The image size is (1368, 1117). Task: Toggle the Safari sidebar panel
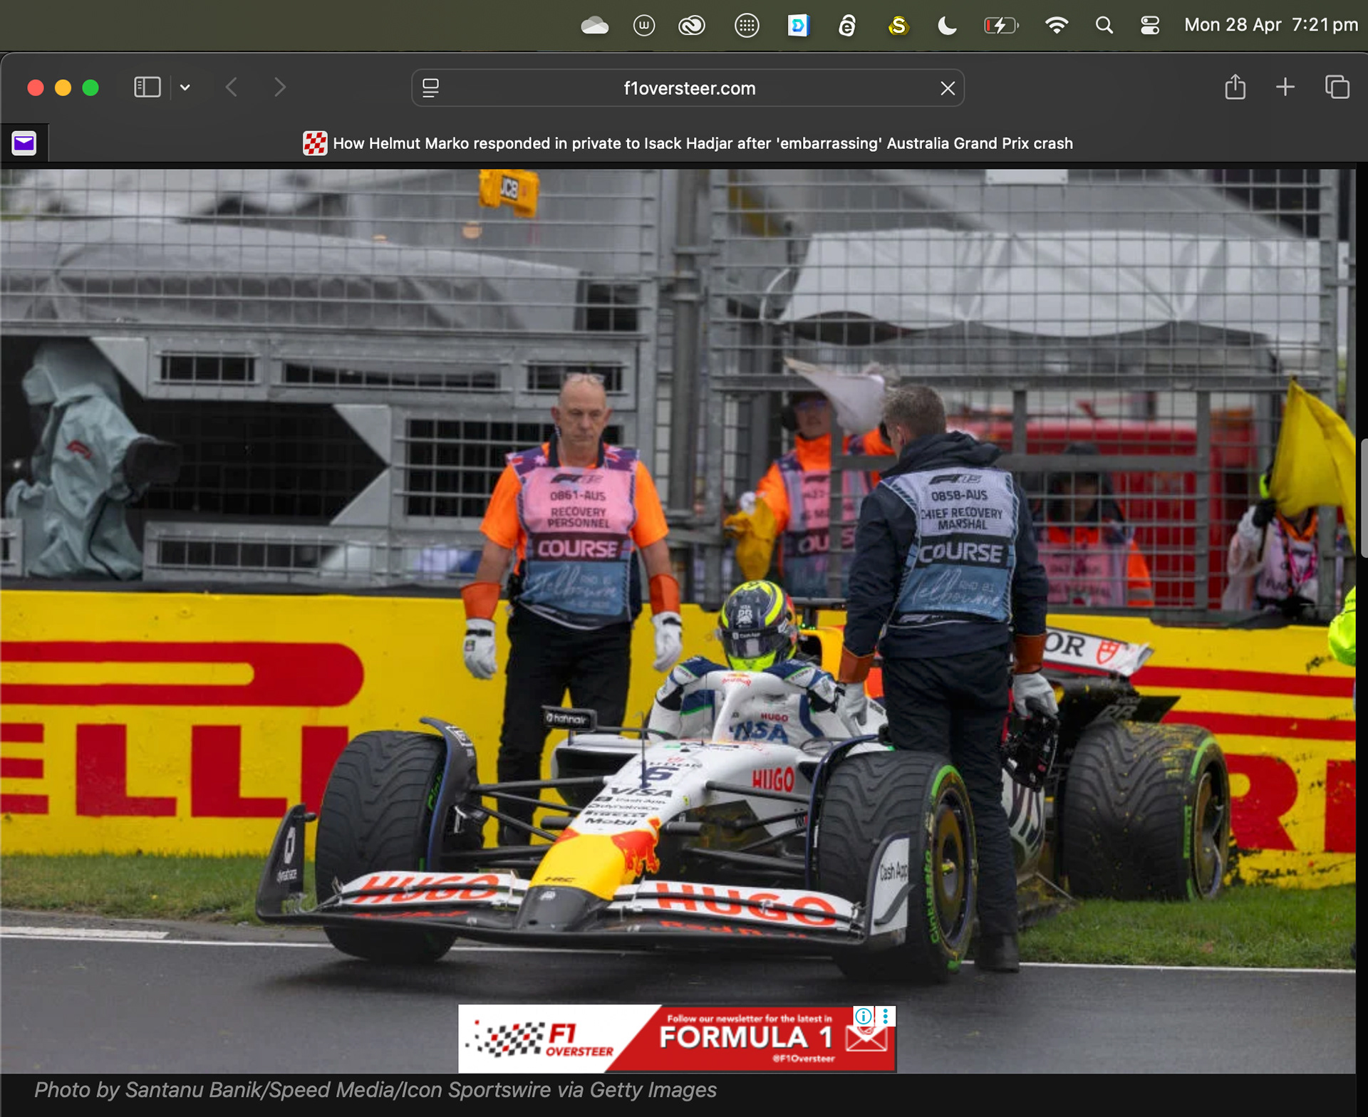(x=147, y=88)
